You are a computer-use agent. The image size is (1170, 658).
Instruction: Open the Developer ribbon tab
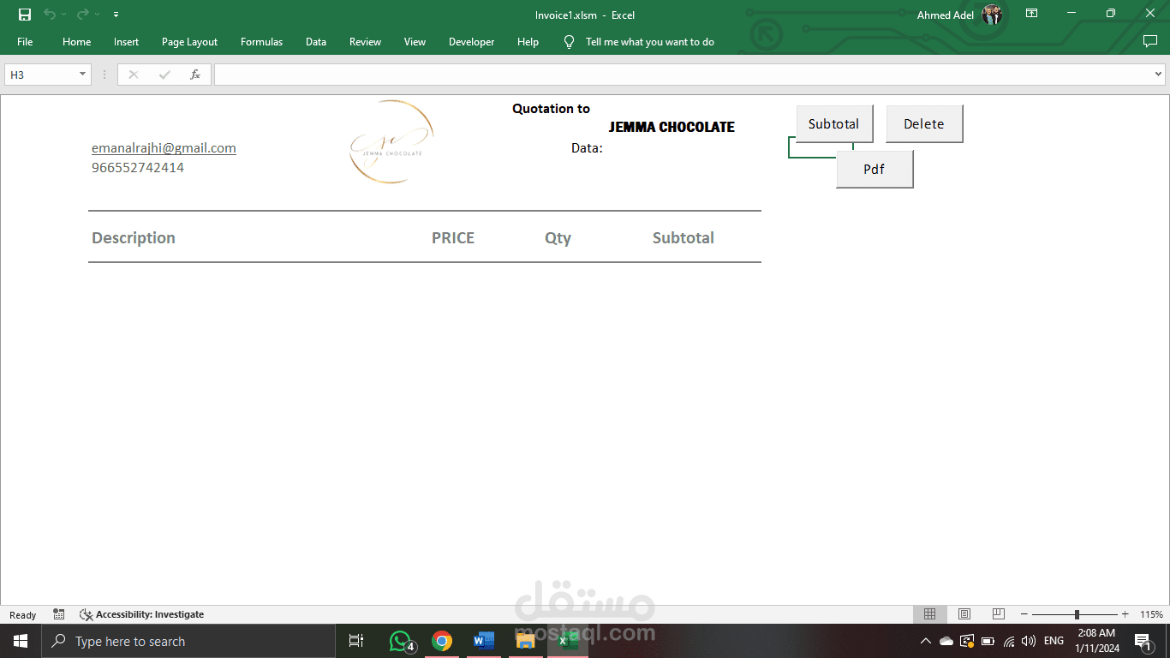coord(471,42)
